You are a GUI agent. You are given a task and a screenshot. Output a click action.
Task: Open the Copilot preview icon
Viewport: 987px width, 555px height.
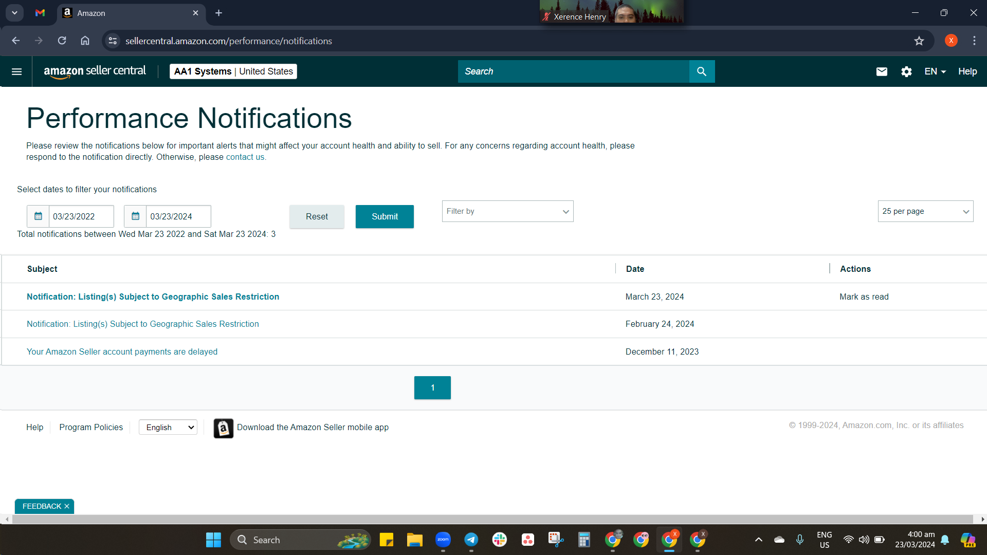click(968, 540)
